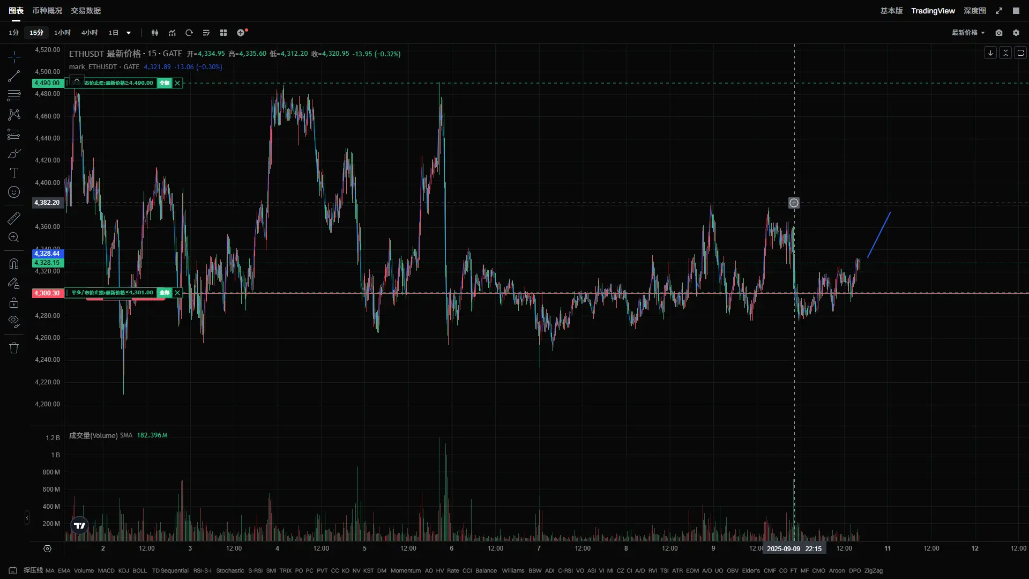Select the text annotation tool
Image resolution: width=1029 pixels, height=579 pixels.
point(14,173)
